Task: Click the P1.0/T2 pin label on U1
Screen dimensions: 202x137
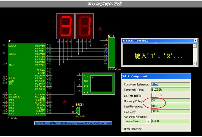Action: (x=13, y=95)
